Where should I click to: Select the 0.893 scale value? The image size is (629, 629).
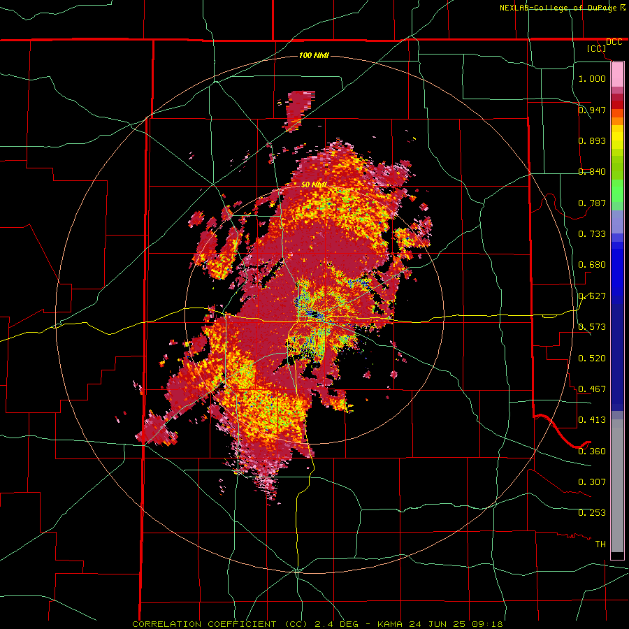tap(592, 140)
